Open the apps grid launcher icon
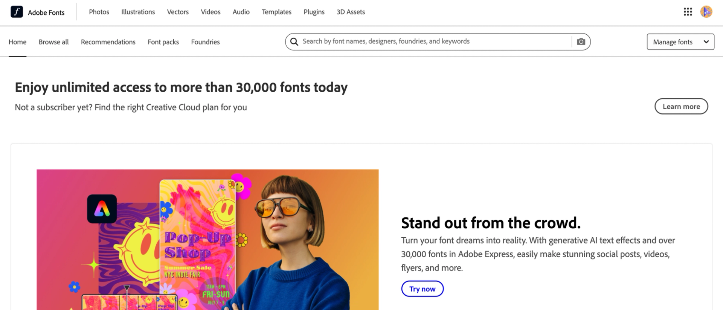The width and height of the screenshot is (723, 310). click(688, 12)
